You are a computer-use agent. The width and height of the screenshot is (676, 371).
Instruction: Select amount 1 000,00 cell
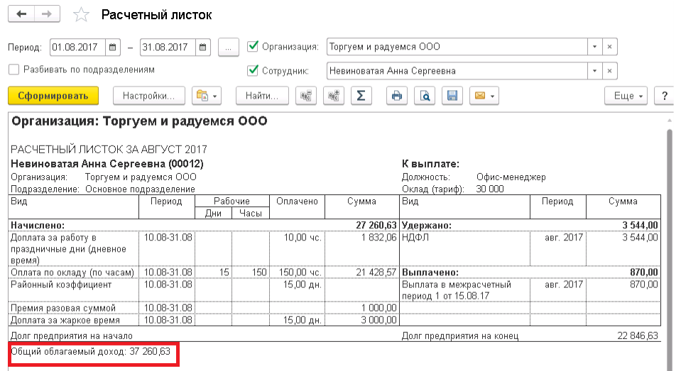coord(362,308)
